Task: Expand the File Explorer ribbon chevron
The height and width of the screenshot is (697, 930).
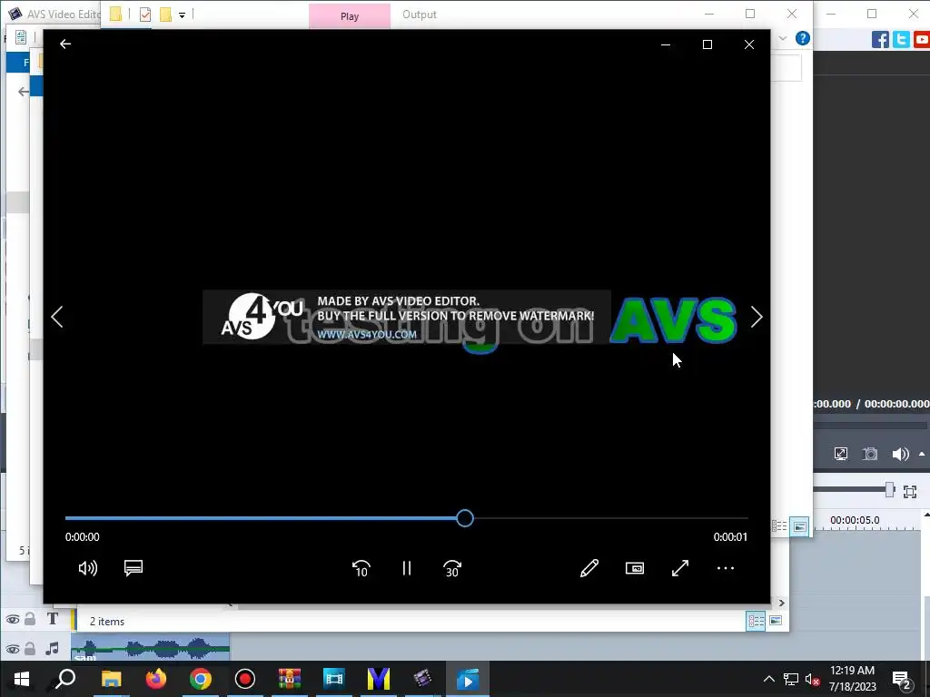Action: click(782, 38)
